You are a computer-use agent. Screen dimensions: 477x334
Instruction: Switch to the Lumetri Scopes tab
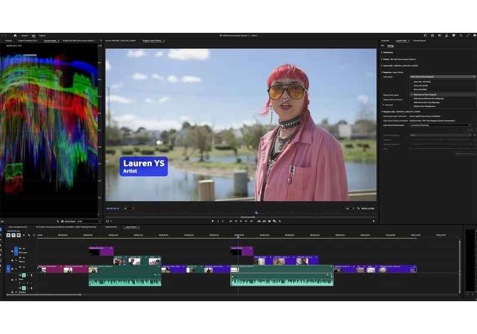(50, 41)
